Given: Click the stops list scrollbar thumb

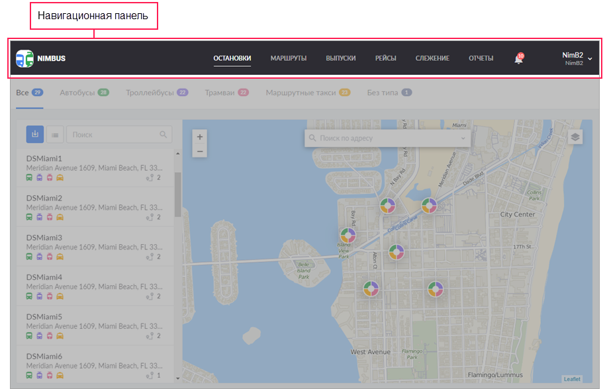Looking at the screenshot, I should point(178,194).
